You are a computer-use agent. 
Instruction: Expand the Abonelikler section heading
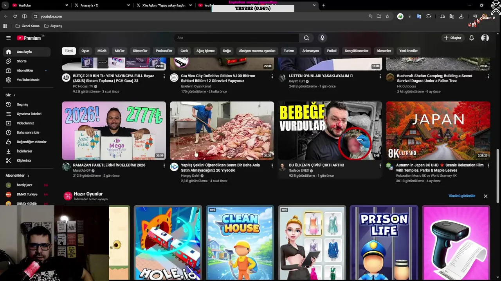click(x=17, y=176)
